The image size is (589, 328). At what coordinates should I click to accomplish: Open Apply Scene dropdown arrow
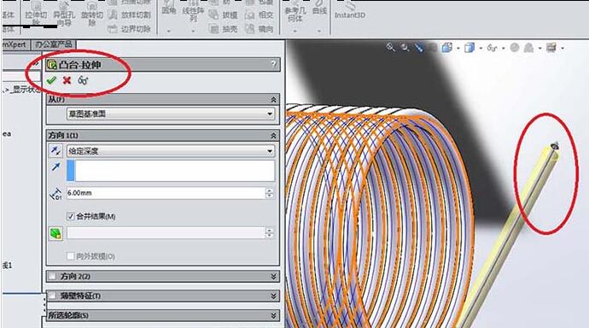pos(539,48)
